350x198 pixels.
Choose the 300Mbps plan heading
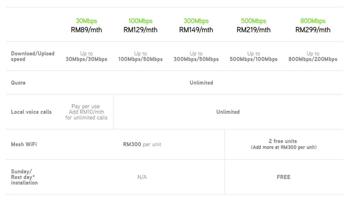click(196, 21)
